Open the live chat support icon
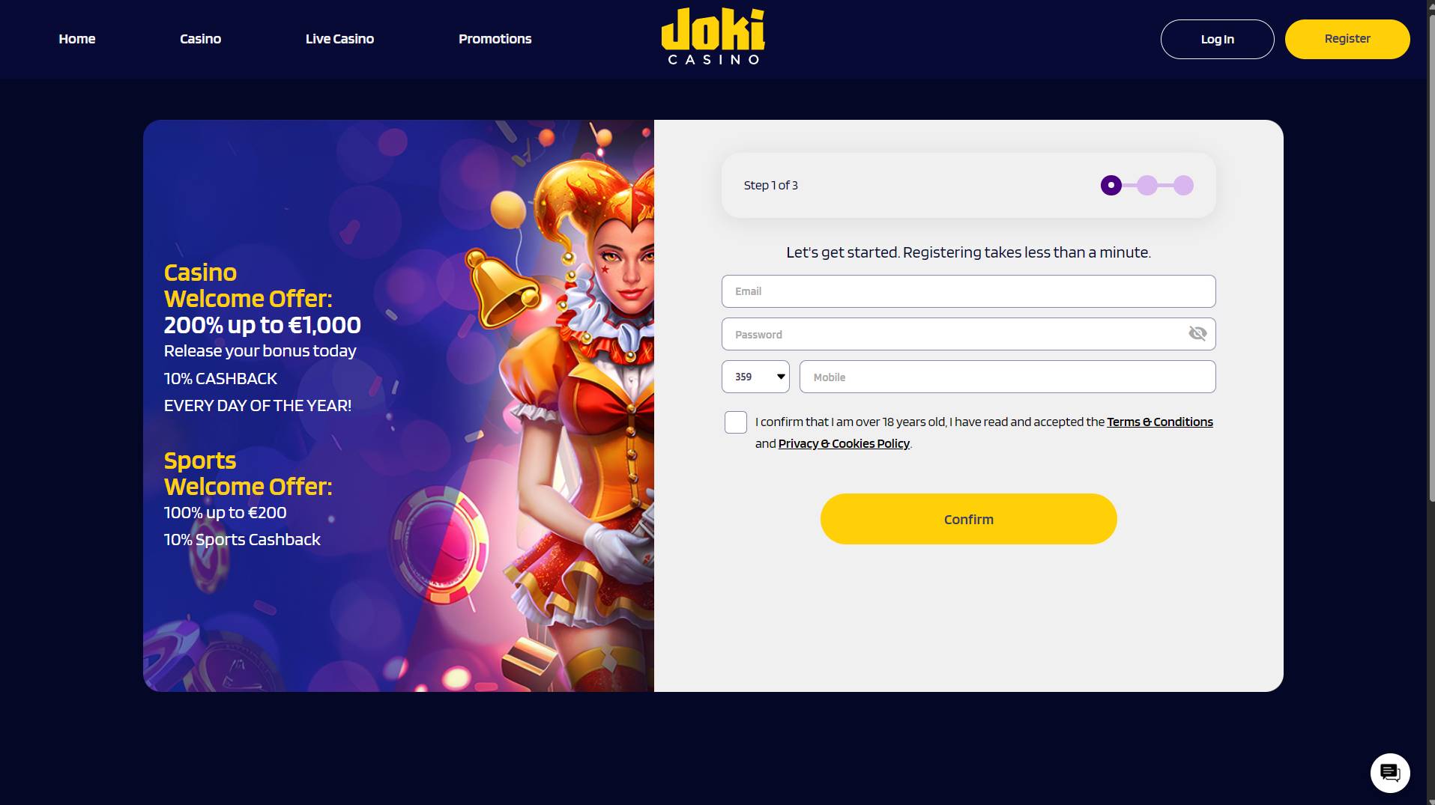The width and height of the screenshot is (1435, 805). click(1390, 773)
